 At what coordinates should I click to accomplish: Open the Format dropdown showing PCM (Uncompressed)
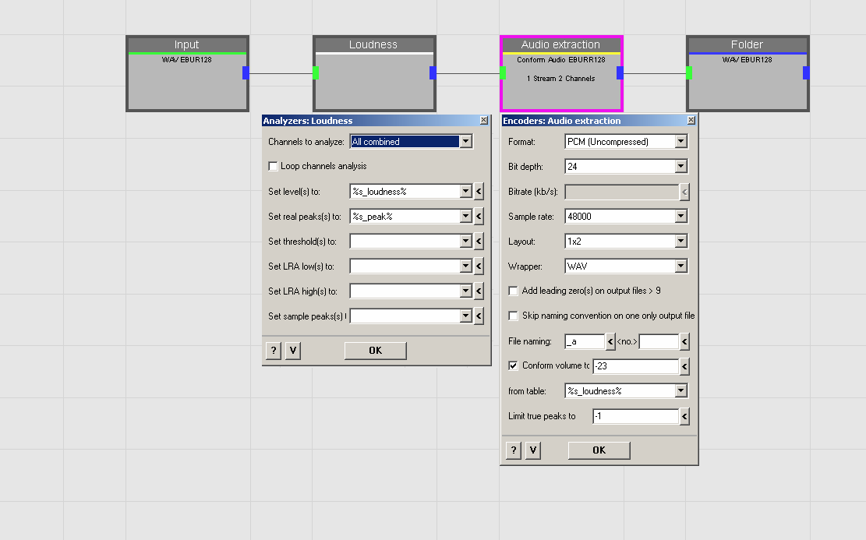coord(681,142)
